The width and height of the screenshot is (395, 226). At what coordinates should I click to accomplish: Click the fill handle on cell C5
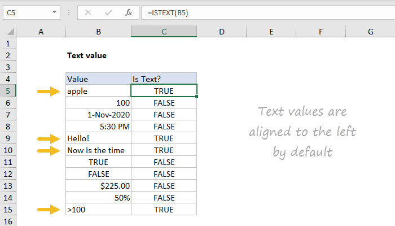pyautogui.click(x=196, y=97)
